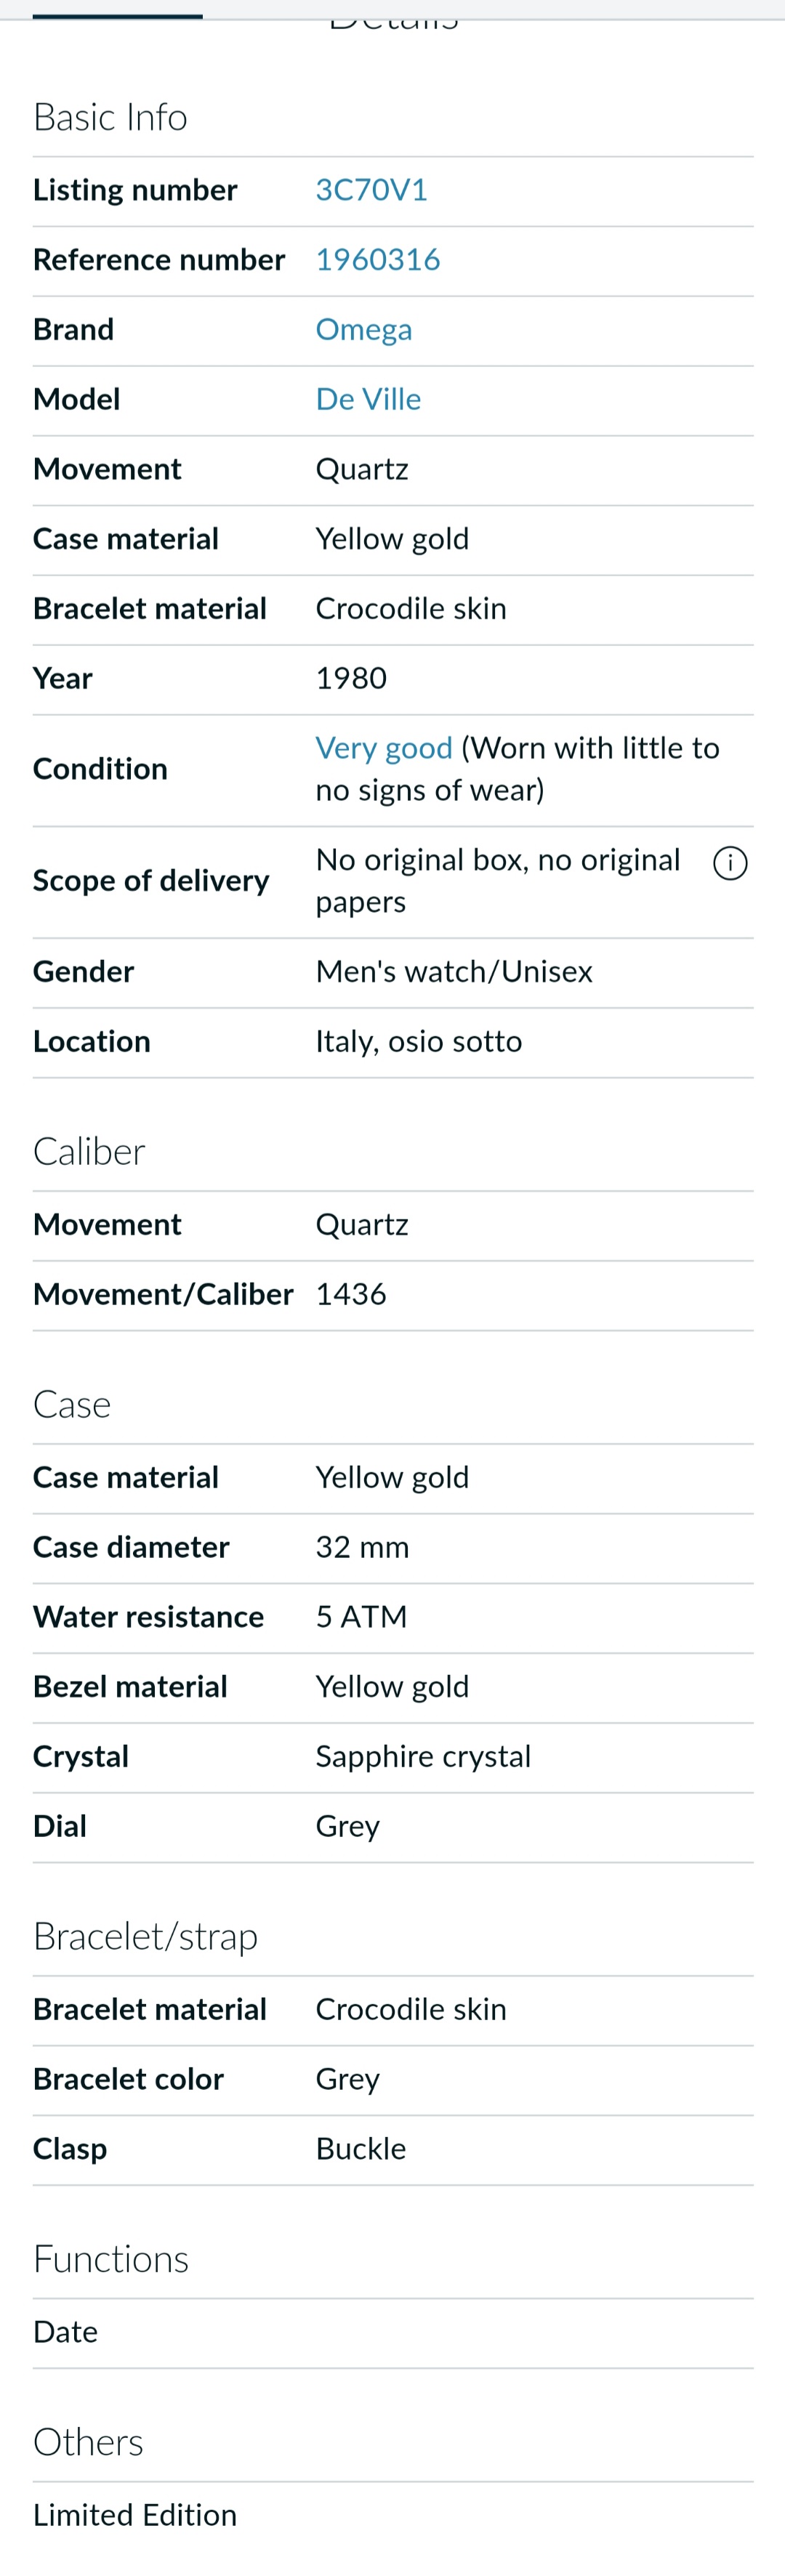Image resolution: width=785 pixels, height=2560 pixels.
Task: Click the Caliber section heading
Action: point(89,1151)
